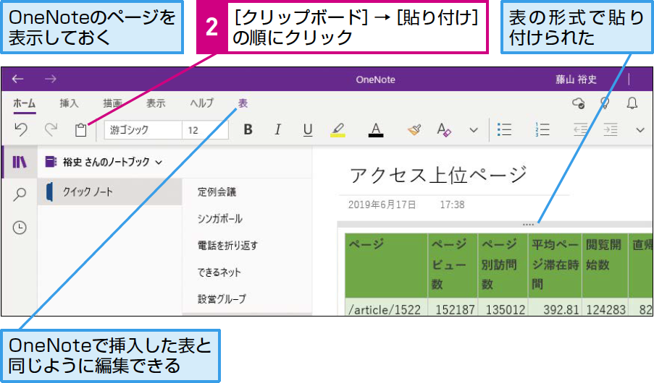Click the date 2019年6月17日

click(382, 205)
